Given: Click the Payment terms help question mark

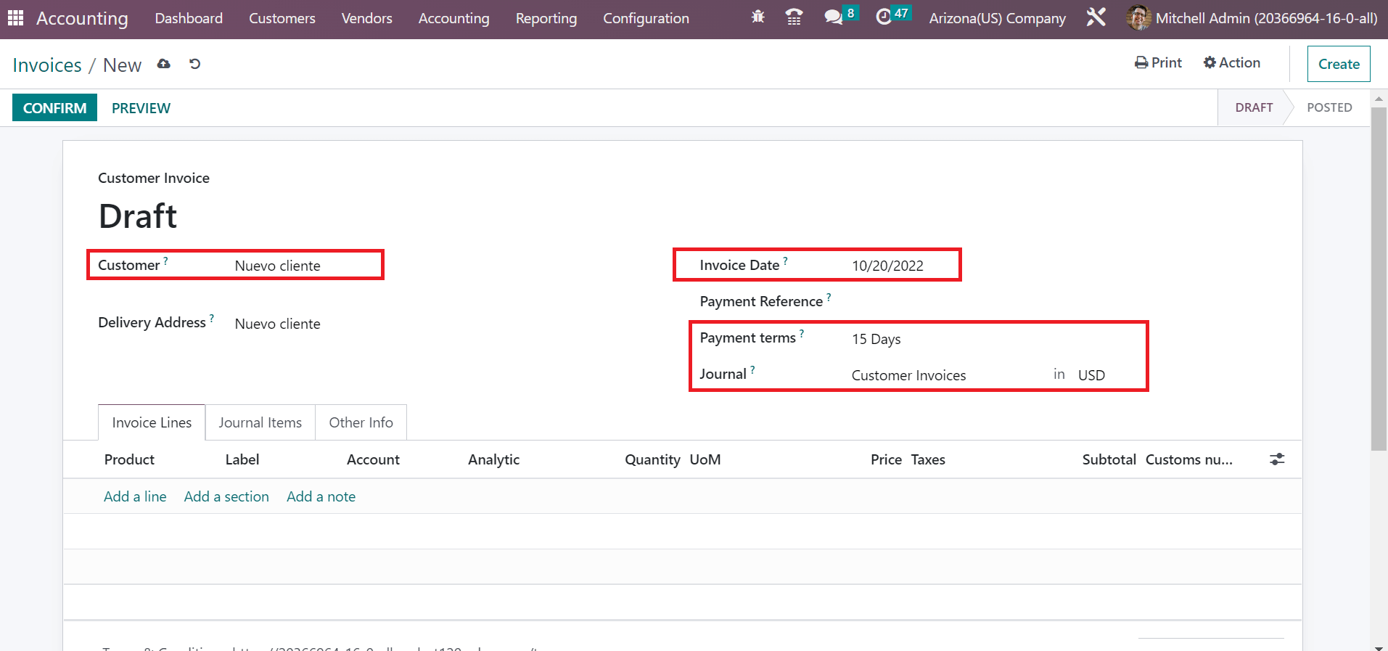Looking at the screenshot, I should 802,333.
